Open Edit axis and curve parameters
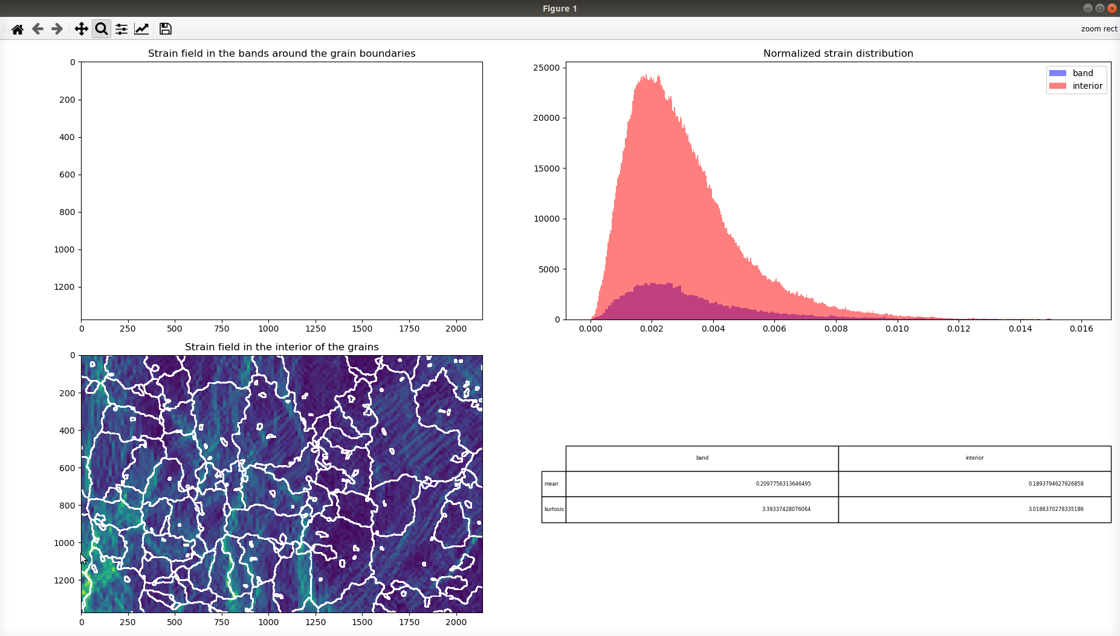Viewport: 1120px width, 636px height. pyautogui.click(x=141, y=29)
